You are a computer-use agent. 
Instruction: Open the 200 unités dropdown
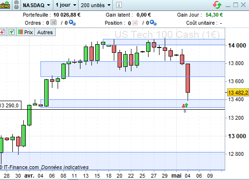pos(96,5)
